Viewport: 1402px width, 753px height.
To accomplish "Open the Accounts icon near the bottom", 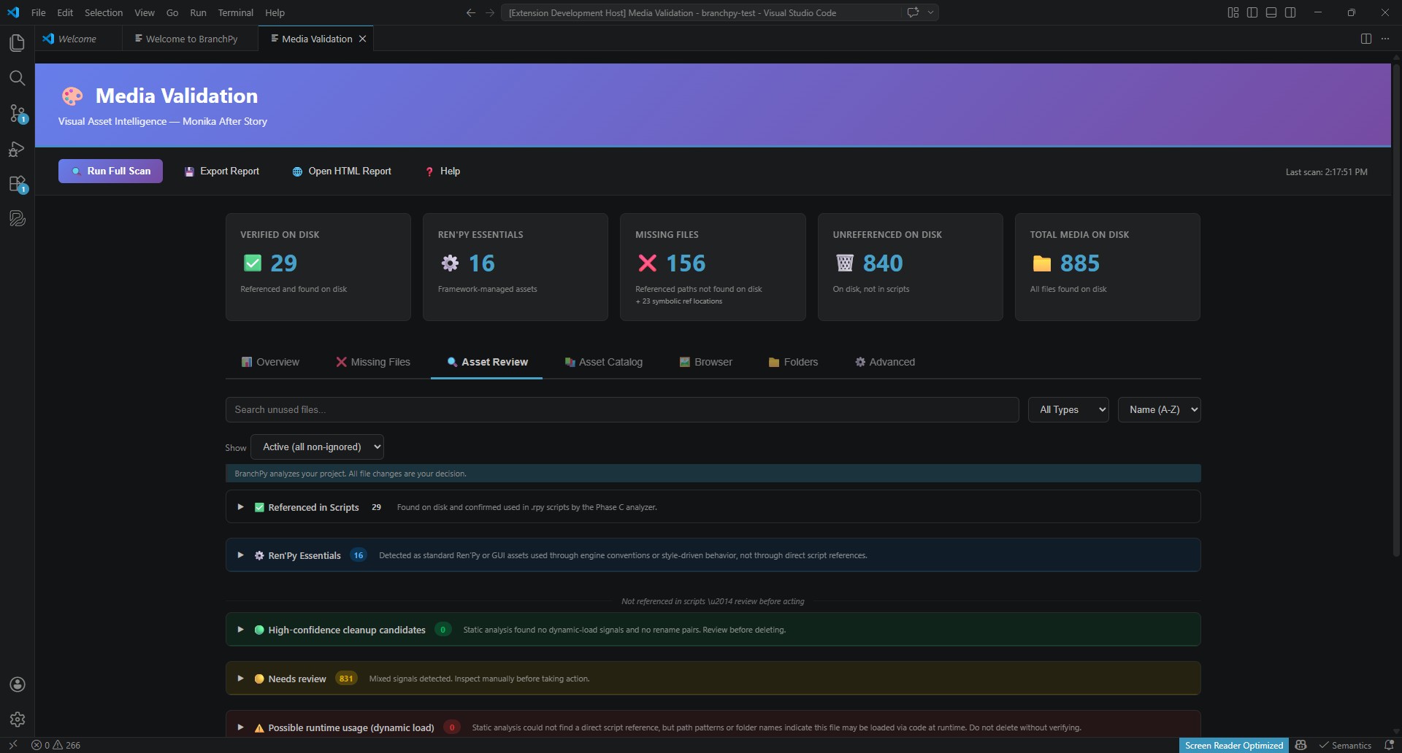I will [x=17, y=684].
